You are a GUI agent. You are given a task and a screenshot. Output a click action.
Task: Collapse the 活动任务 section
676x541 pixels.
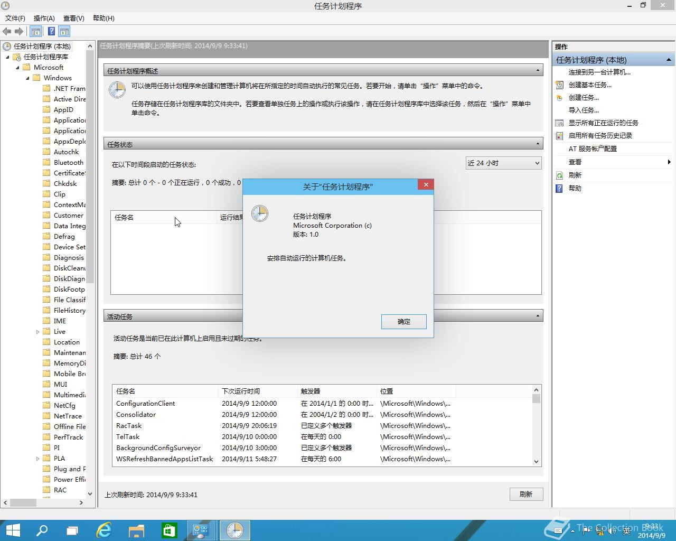(x=538, y=316)
